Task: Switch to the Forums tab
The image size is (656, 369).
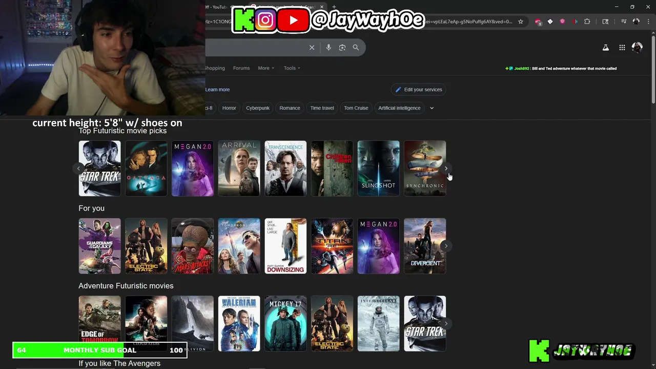Action: (241, 68)
